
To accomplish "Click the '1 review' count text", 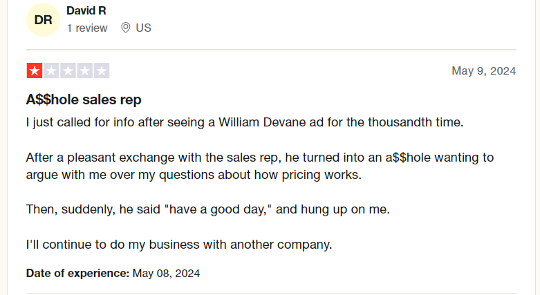I will (x=87, y=28).
